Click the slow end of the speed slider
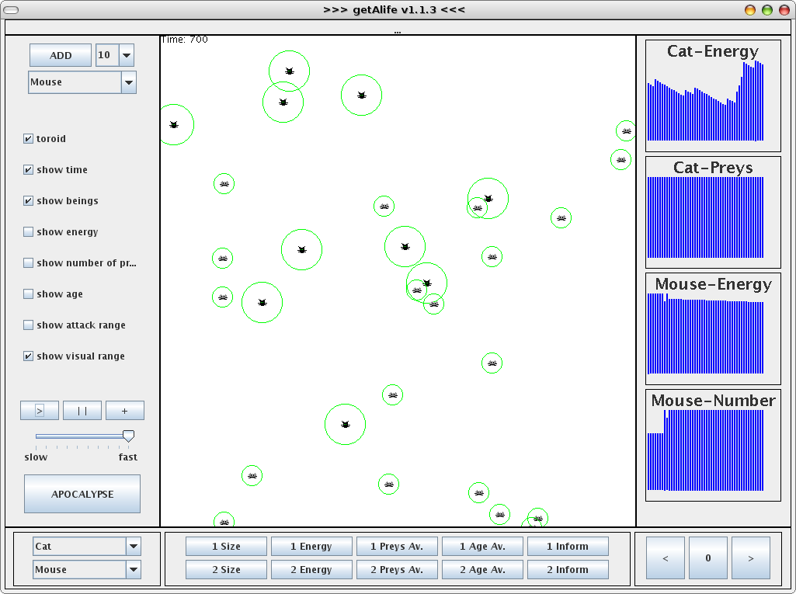Viewport: 796px width, 594px height. 36,436
